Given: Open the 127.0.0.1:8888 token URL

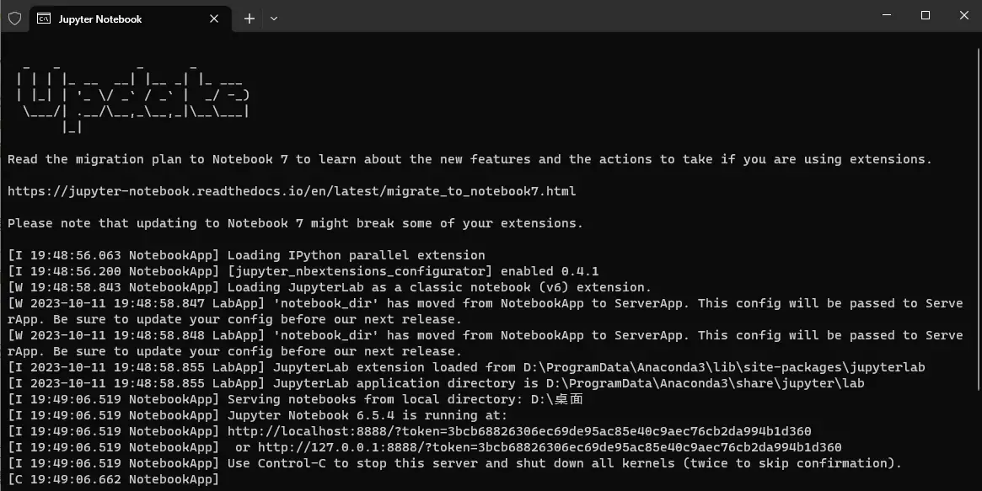Looking at the screenshot, I should point(550,447).
